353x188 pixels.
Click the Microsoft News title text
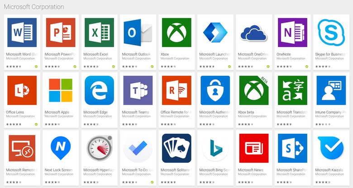pyautogui.click(x=251, y=170)
